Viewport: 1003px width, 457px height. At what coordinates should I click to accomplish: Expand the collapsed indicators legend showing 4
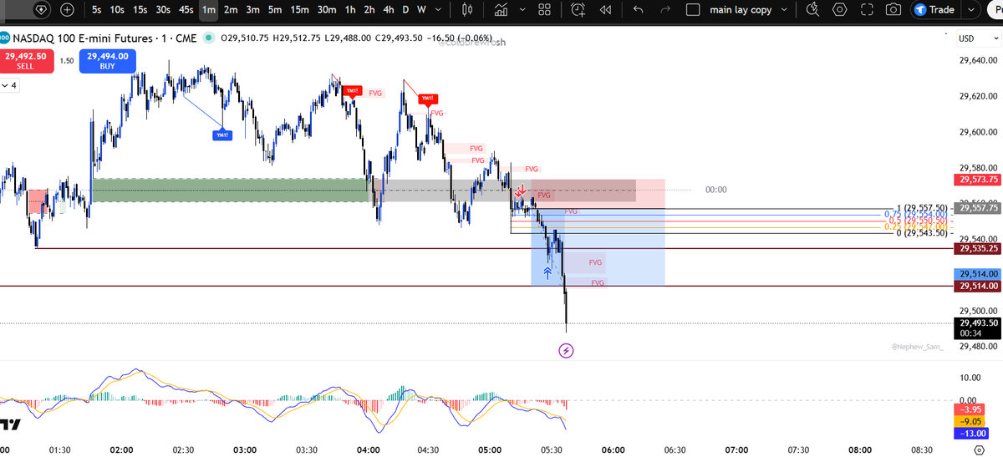click(x=10, y=85)
